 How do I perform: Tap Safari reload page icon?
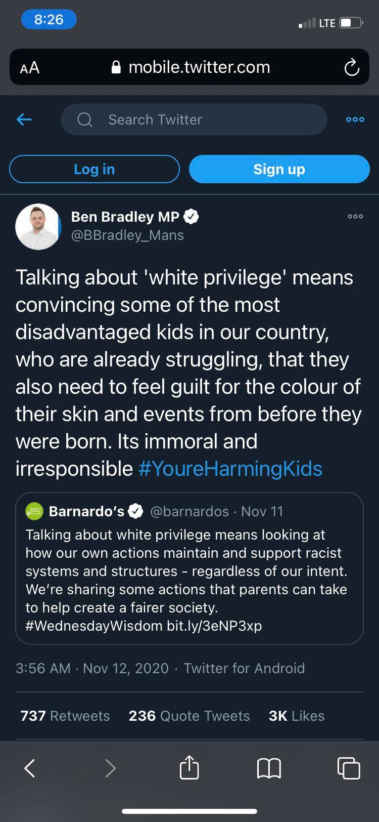click(351, 67)
